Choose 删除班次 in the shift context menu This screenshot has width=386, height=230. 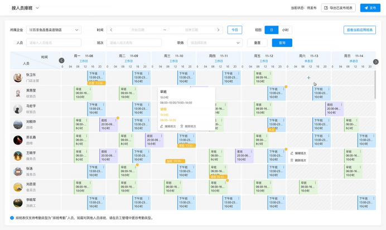pyautogui.click(x=298, y=160)
